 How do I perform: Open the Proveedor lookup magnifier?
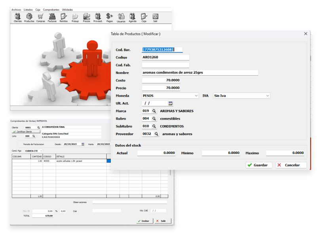point(156,134)
